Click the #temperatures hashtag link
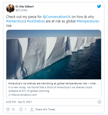Viewport: 108px width, 115px height. [x=88, y=21]
